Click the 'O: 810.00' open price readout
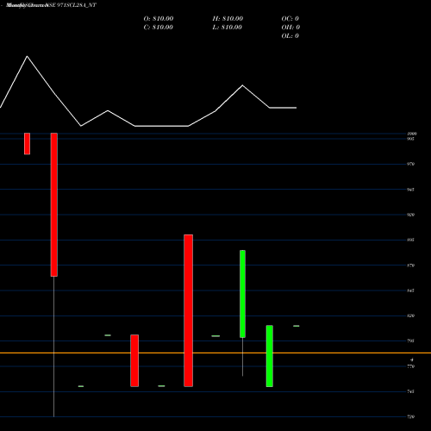Viewport: 431px width, 431px height. click(x=159, y=19)
